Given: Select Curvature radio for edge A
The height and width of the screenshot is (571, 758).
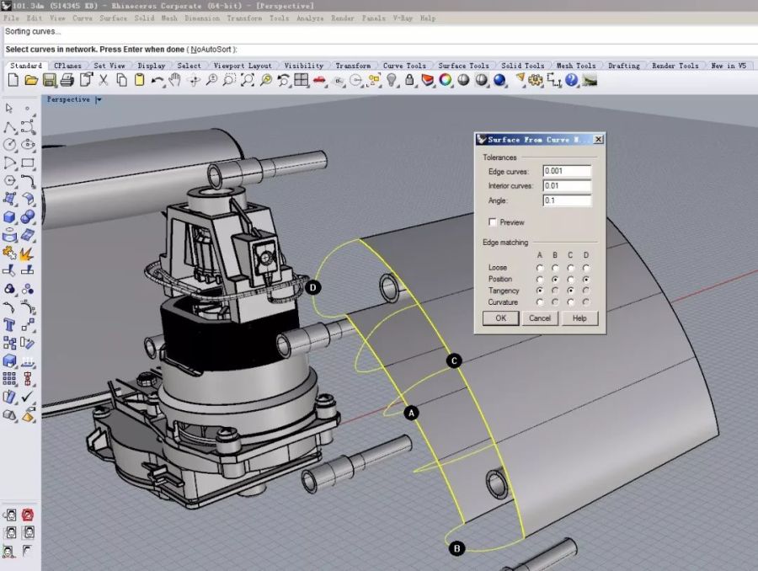Looking at the screenshot, I should 540,302.
